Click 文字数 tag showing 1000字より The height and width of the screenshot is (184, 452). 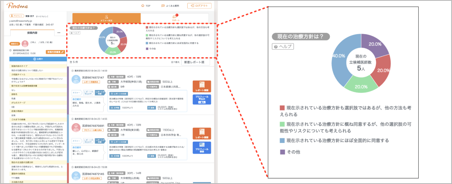pos(115,156)
